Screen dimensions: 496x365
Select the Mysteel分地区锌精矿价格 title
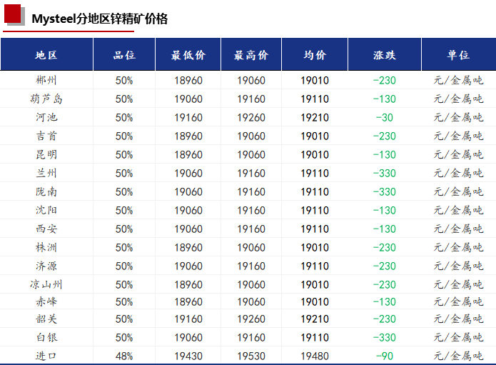(x=100, y=19)
